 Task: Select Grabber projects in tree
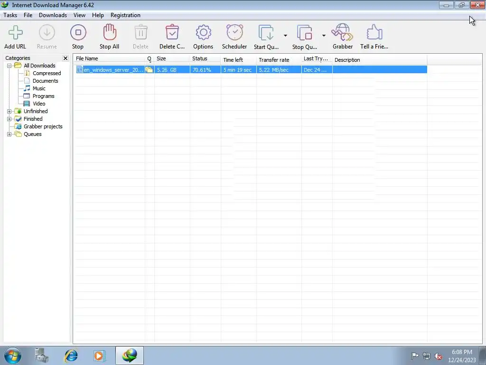[43, 126]
